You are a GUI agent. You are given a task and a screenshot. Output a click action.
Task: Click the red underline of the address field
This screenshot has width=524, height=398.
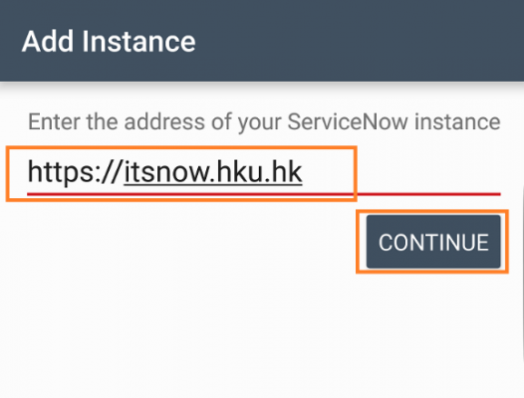click(x=264, y=194)
